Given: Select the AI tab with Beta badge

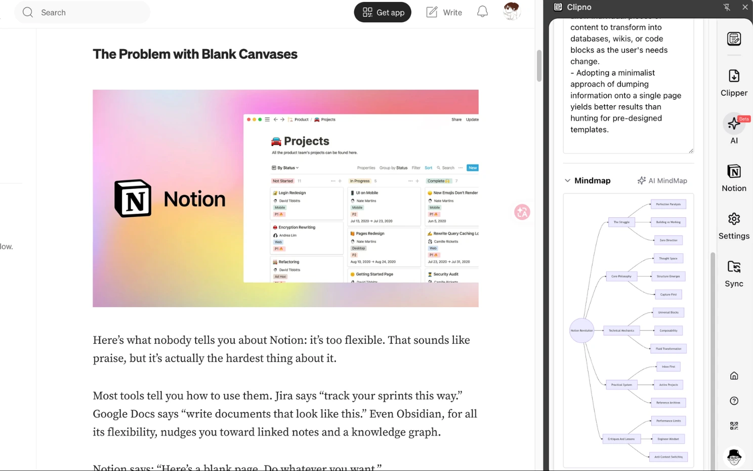Looking at the screenshot, I should click(x=734, y=130).
